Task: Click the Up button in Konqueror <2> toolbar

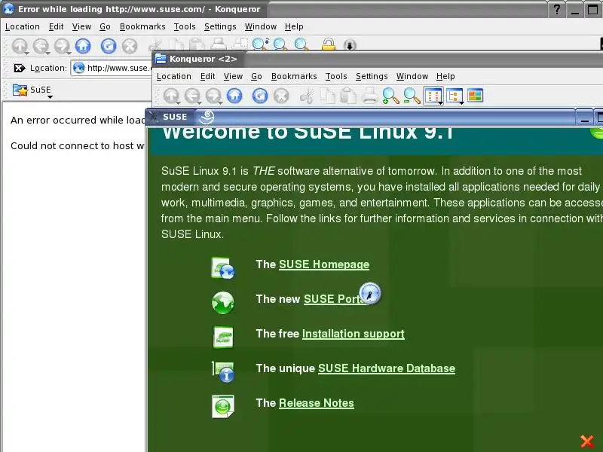Action: click(172, 96)
